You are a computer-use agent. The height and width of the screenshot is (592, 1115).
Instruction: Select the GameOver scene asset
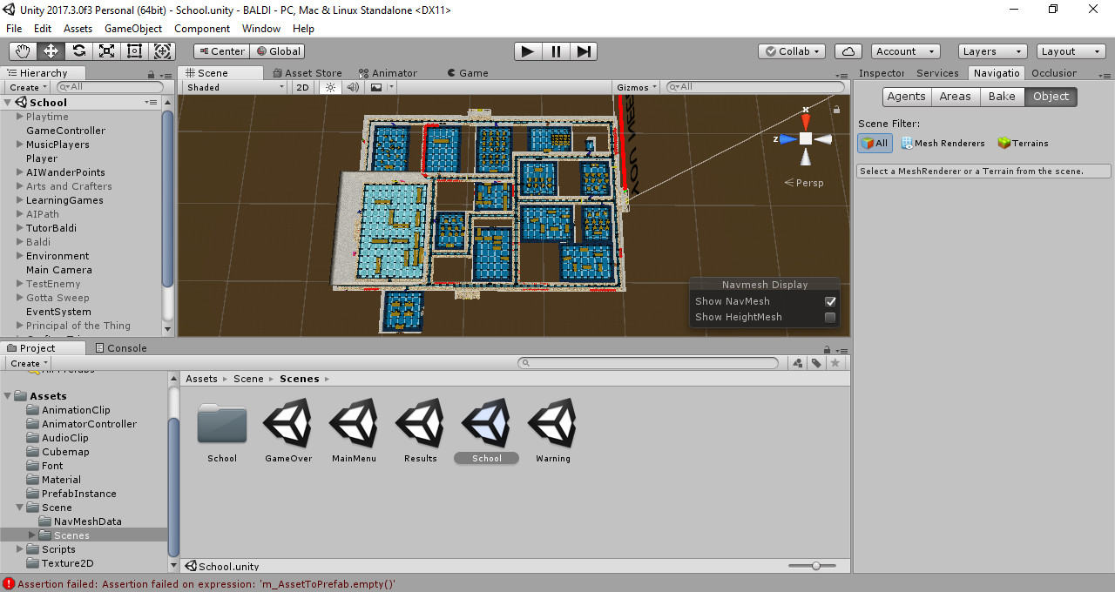[x=287, y=427]
